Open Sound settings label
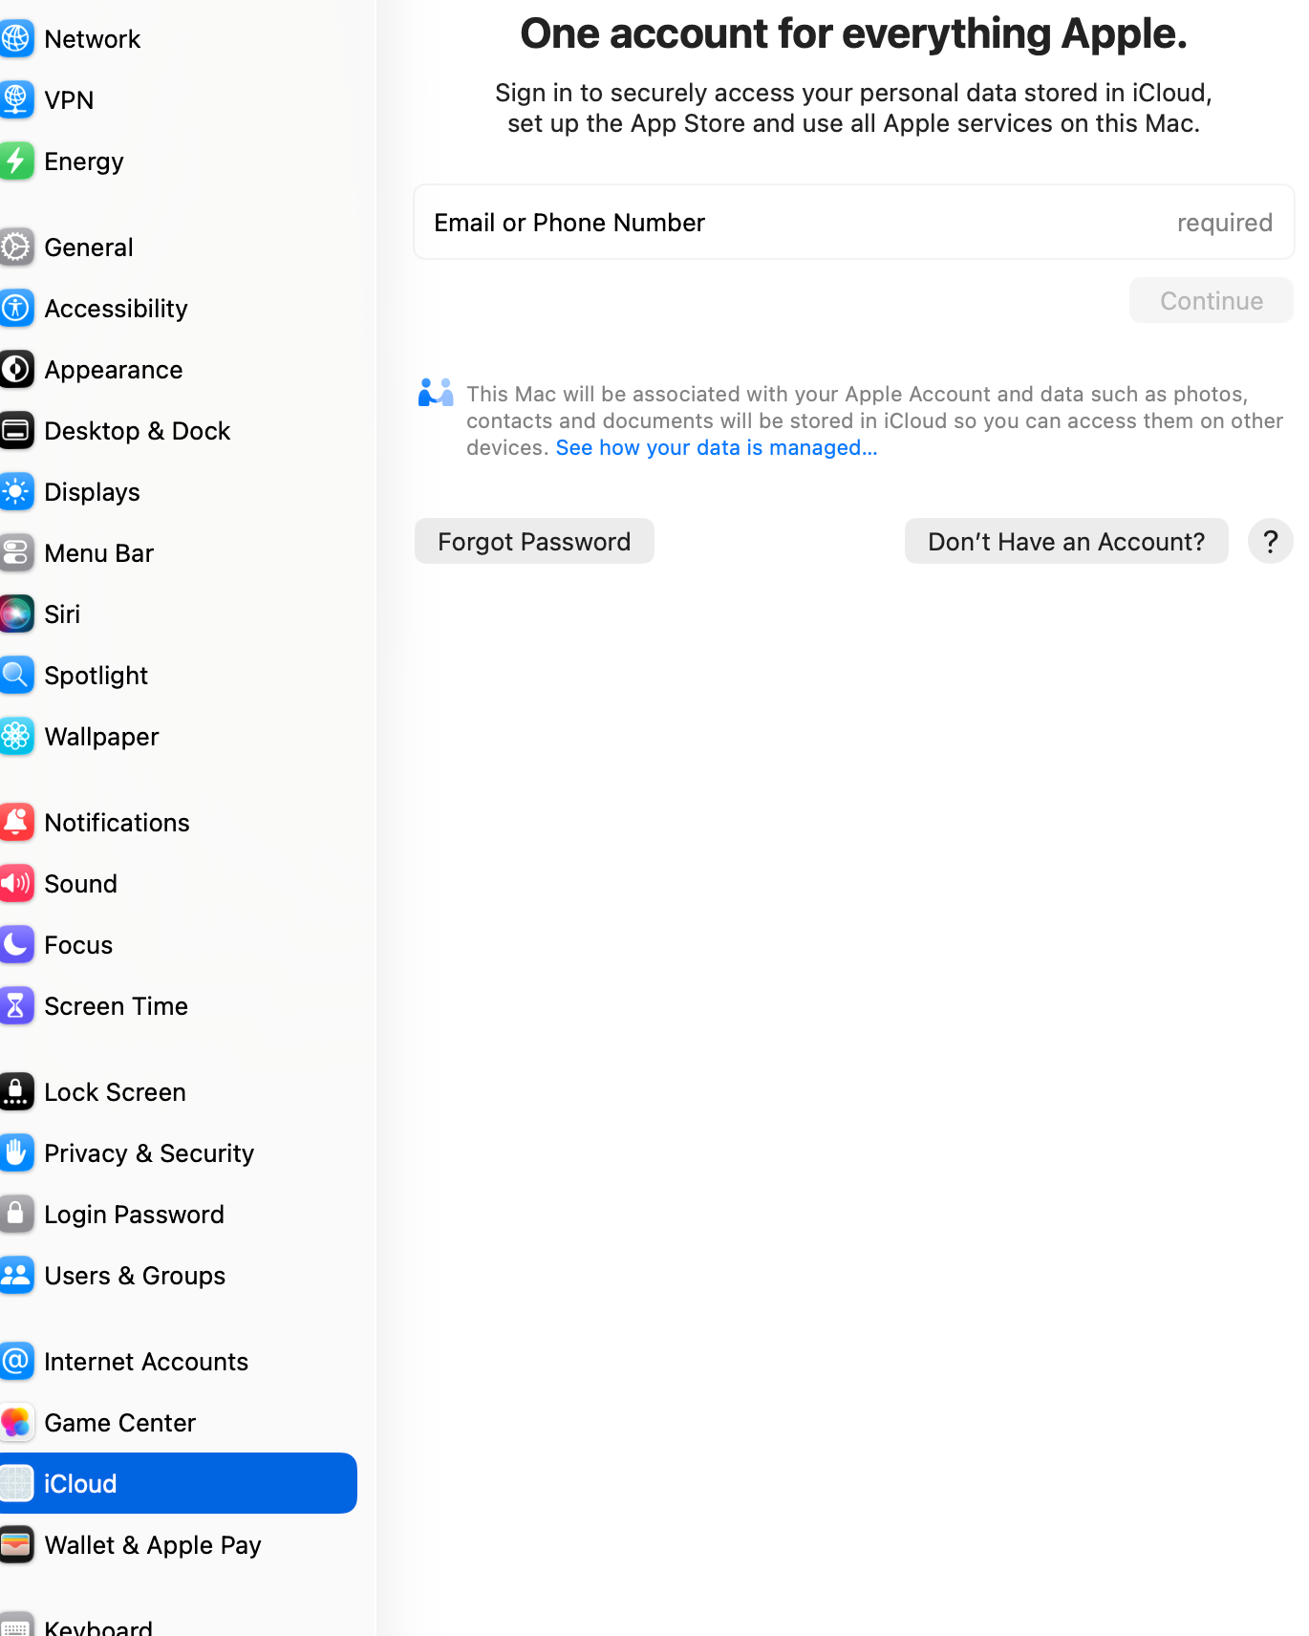Screen dimensions: 1309x1636 [x=80, y=883]
